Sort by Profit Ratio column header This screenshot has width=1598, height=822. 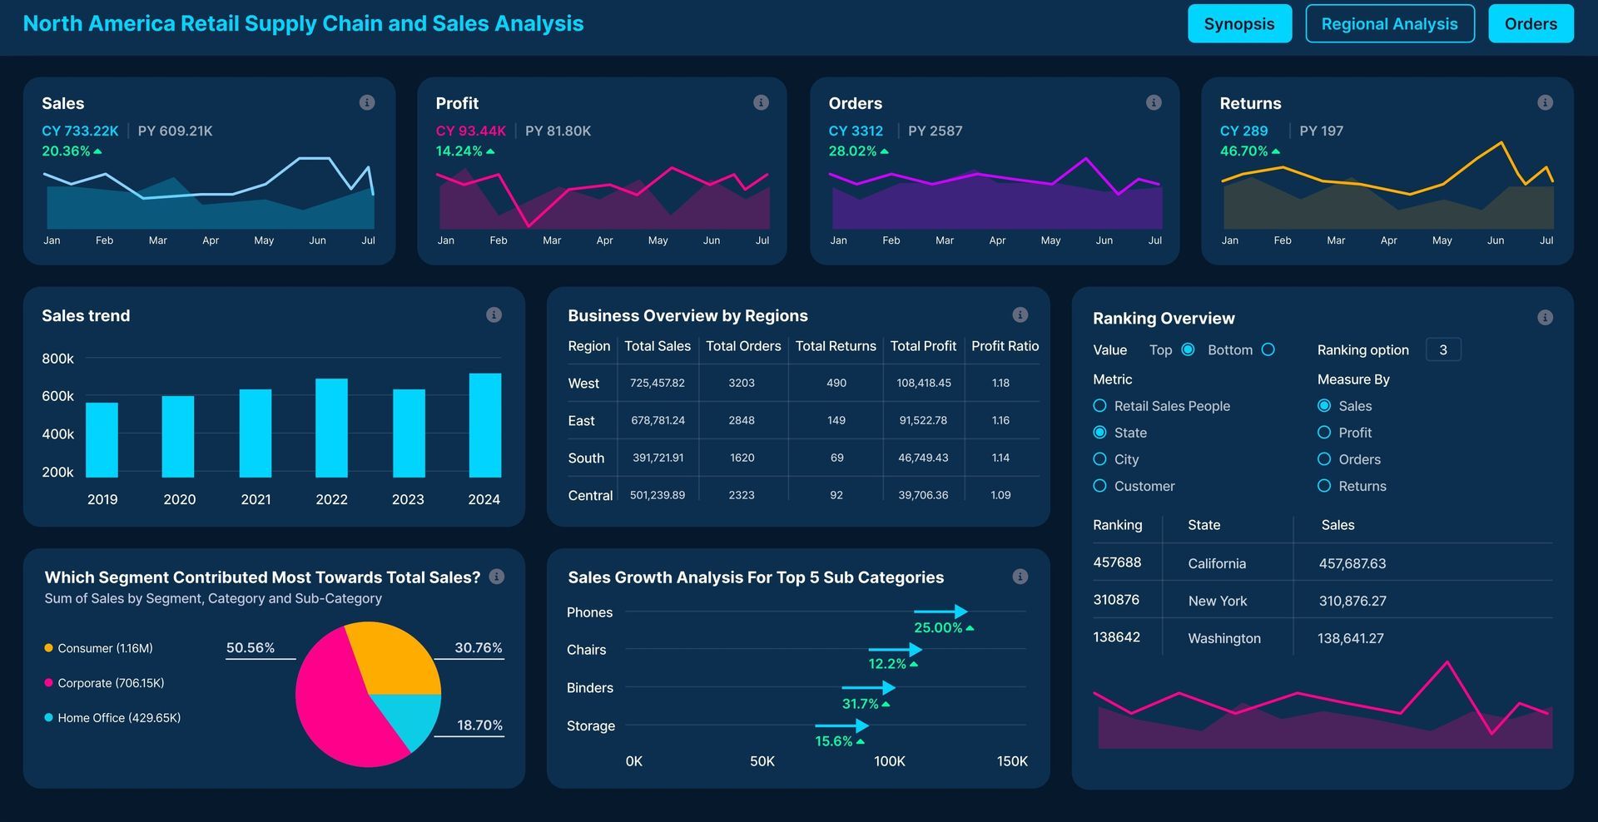click(x=1005, y=346)
